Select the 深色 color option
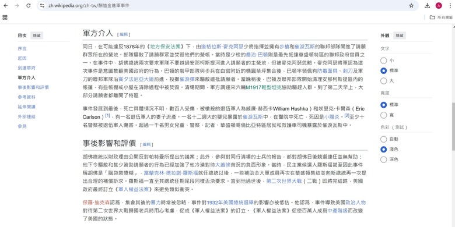455x227 pixels. (384, 159)
